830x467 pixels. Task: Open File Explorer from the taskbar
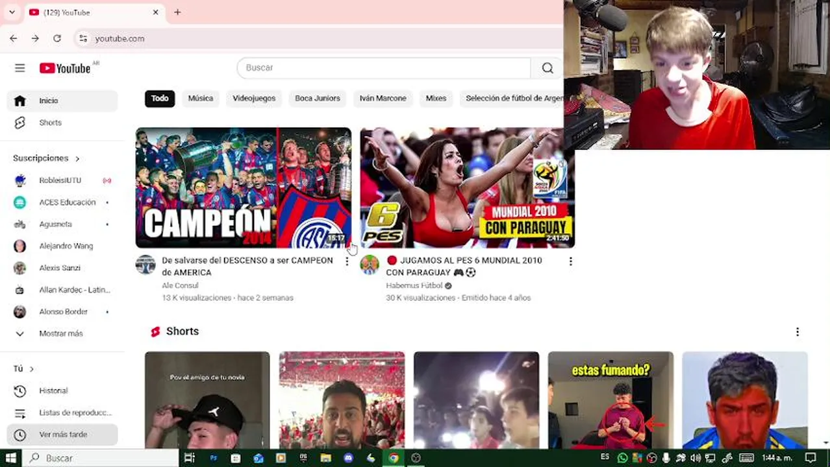[x=326, y=458]
